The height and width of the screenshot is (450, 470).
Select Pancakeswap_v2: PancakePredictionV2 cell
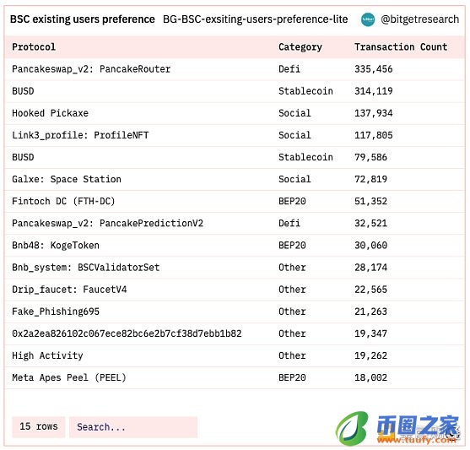pyautogui.click(x=107, y=224)
